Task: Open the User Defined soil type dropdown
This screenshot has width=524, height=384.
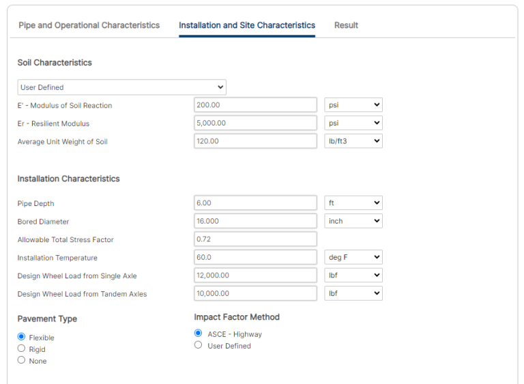Action: pos(121,87)
